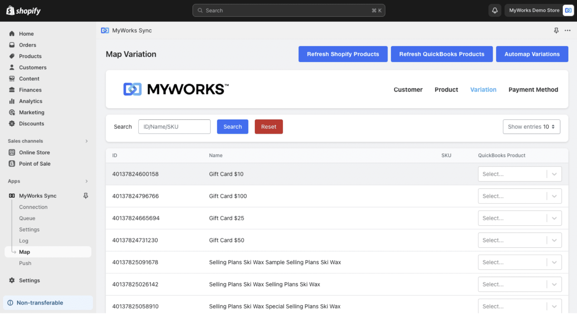Click the Point of Sale icon
Viewport: 577px width, 314px height.
click(x=12, y=164)
